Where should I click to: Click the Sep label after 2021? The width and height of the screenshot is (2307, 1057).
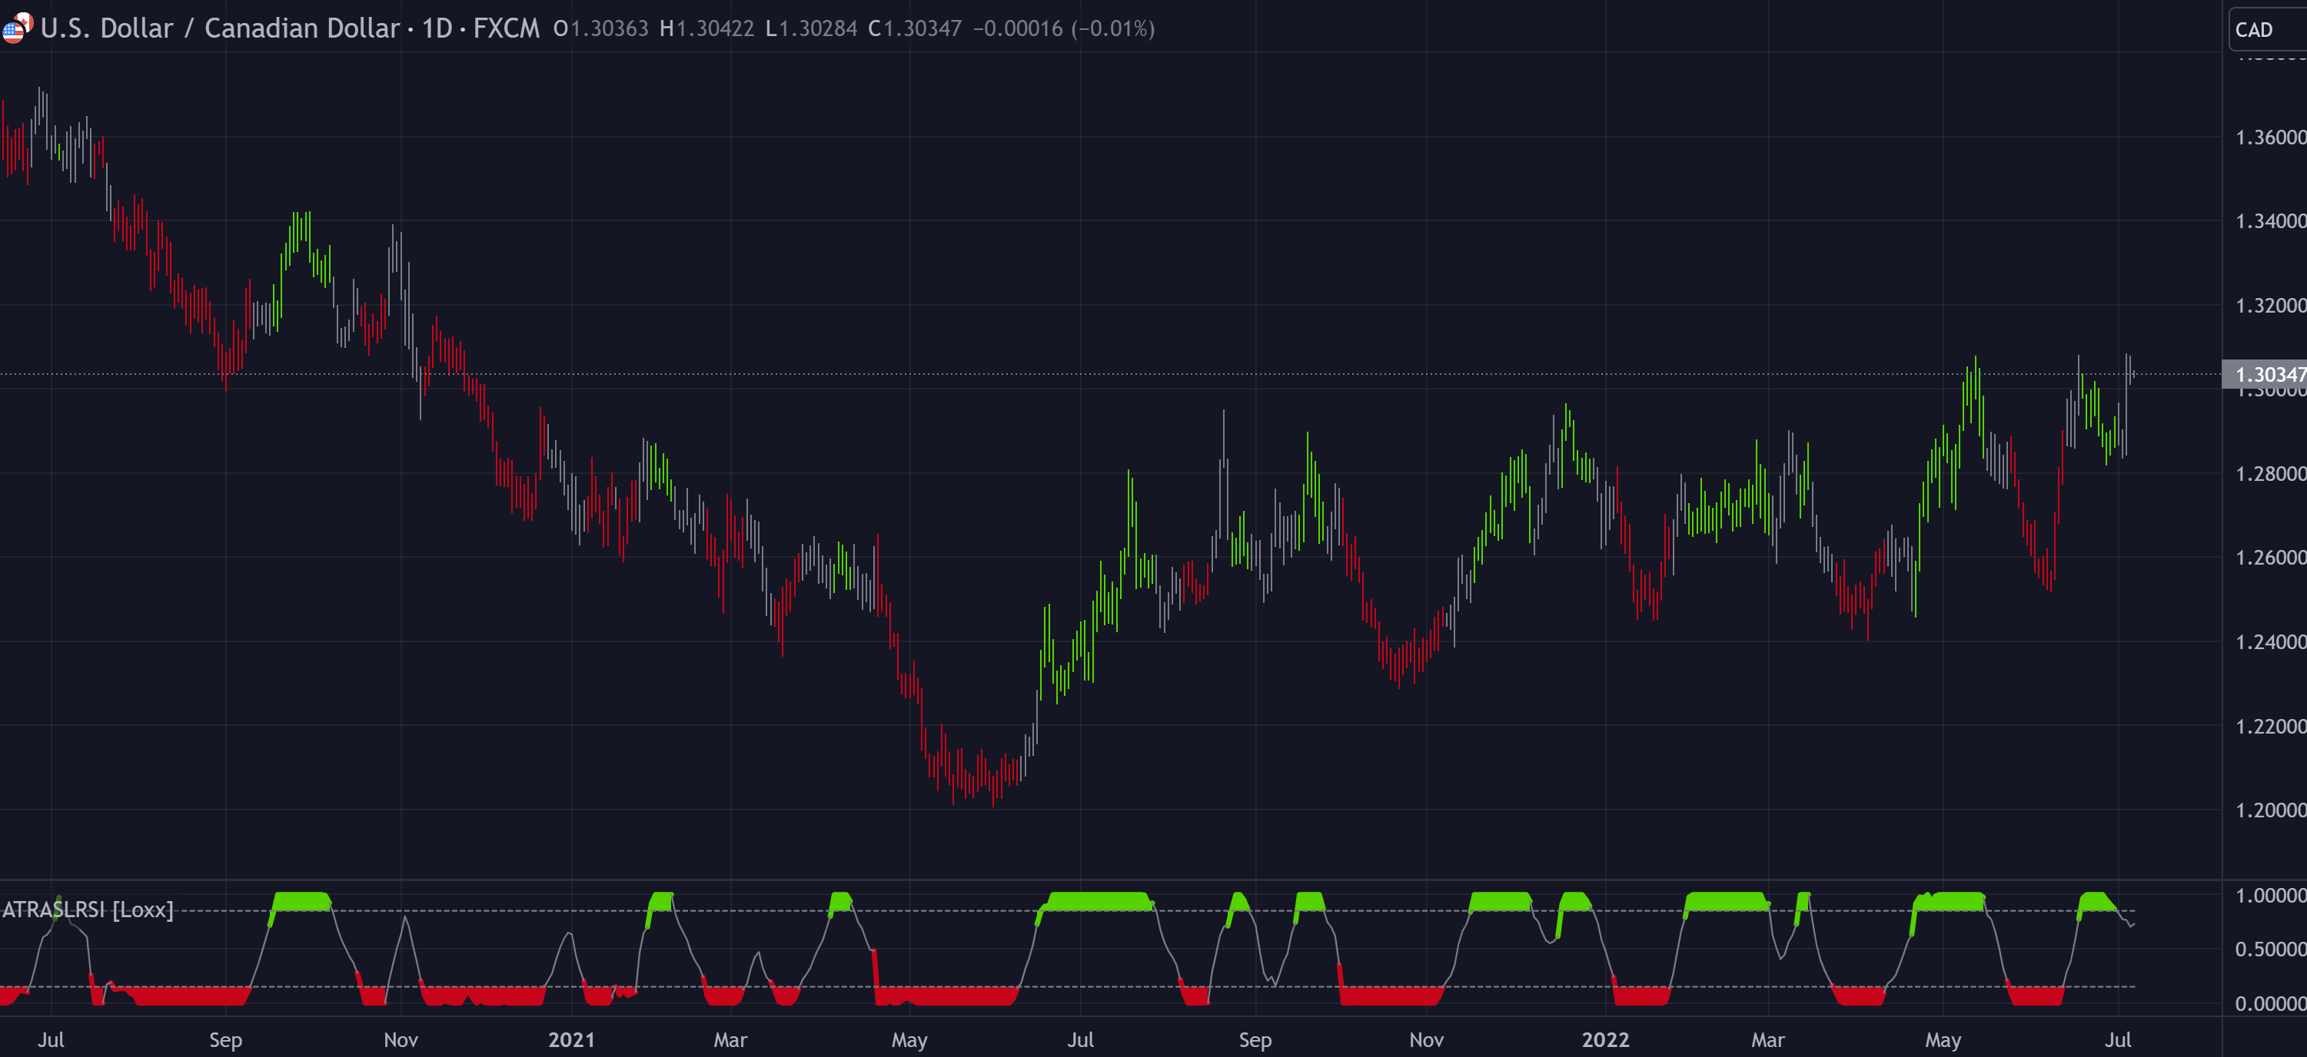click(1254, 1039)
